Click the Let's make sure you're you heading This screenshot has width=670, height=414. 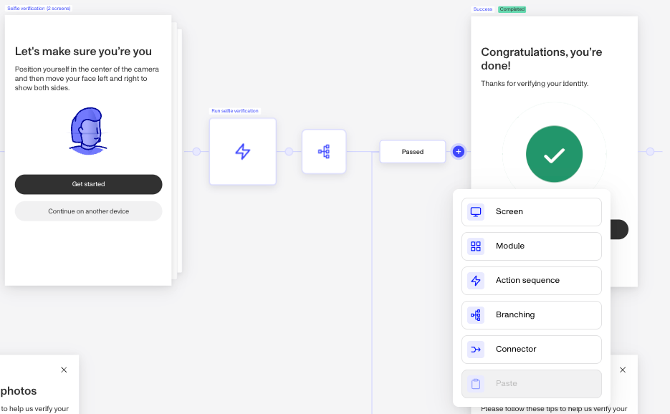(83, 52)
